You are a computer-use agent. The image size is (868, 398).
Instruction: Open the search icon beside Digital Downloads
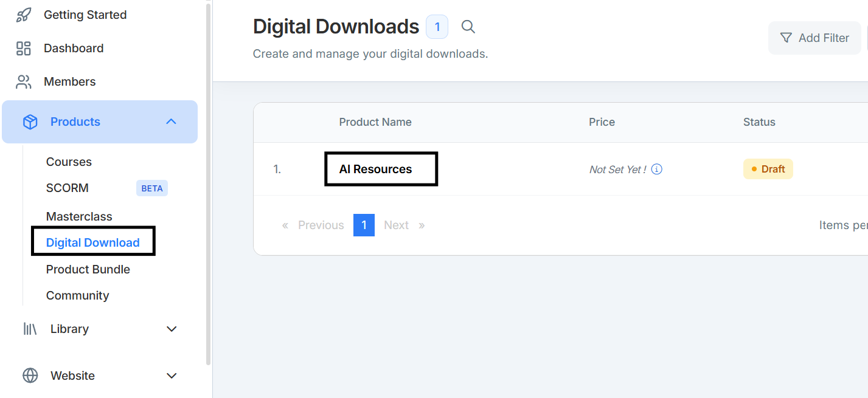point(468,27)
